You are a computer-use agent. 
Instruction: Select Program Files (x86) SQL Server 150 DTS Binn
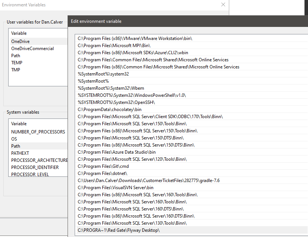(191, 145)
